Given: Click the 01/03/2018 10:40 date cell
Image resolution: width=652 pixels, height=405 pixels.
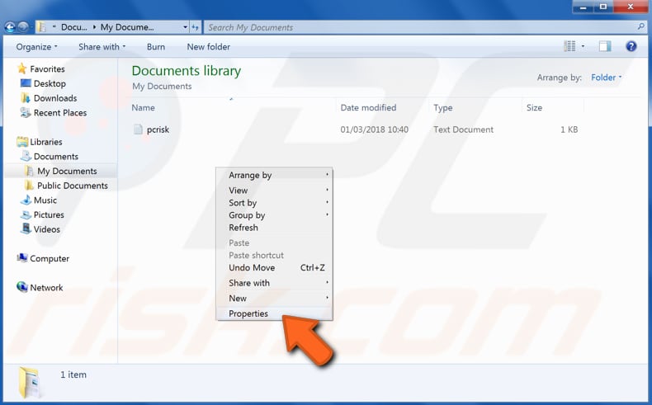Looking at the screenshot, I should 374,130.
